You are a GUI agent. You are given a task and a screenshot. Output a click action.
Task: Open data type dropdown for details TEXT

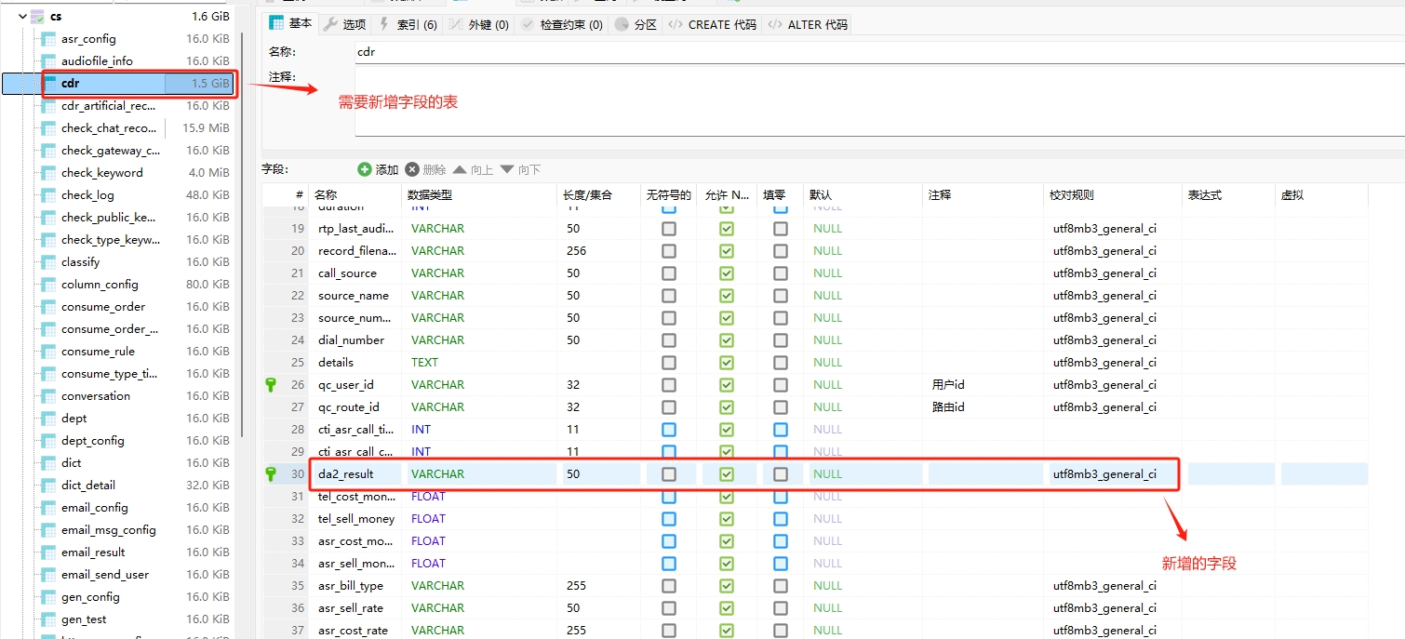pos(479,363)
